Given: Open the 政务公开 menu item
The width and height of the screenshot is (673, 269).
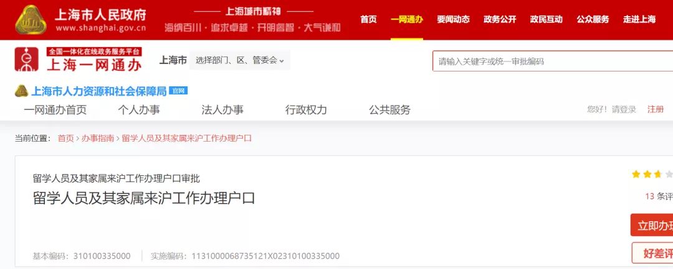Looking at the screenshot, I should [x=500, y=19].
